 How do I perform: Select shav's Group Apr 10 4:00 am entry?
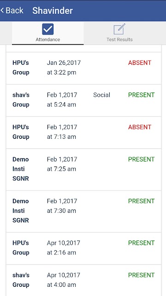(84, 280)
